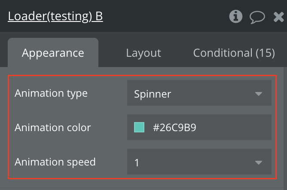Click the Spinner text in the dropdown

153,93
